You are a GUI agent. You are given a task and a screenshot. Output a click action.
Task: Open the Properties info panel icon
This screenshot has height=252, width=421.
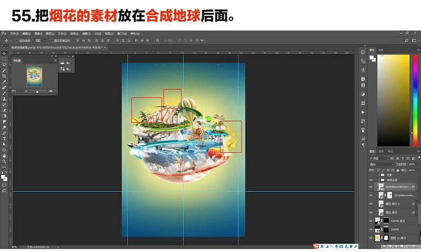pyautogui.click(x=363, y=52)
